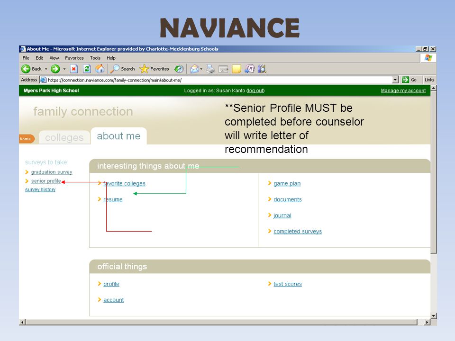Open the documents link
The width and height of the screenshot is (455, 341).
(288, 199)
